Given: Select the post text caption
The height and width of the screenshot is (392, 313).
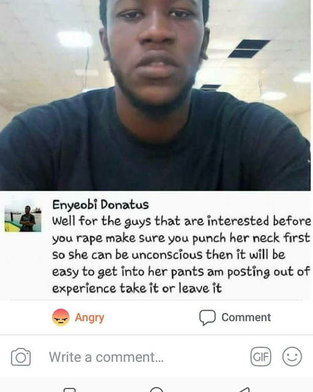Looking at the screenshot, I should point(182,255).
